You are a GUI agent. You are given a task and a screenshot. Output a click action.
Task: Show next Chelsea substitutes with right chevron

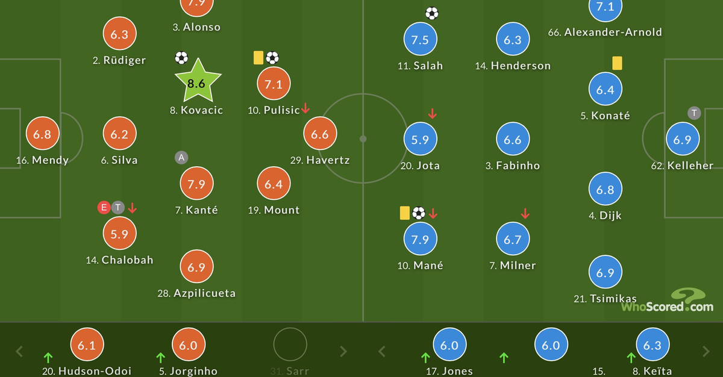(343, 351)
